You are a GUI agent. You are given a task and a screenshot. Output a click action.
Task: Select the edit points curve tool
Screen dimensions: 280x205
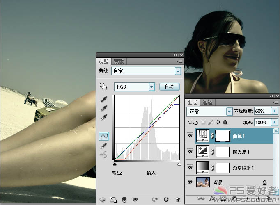click(104, 136)
